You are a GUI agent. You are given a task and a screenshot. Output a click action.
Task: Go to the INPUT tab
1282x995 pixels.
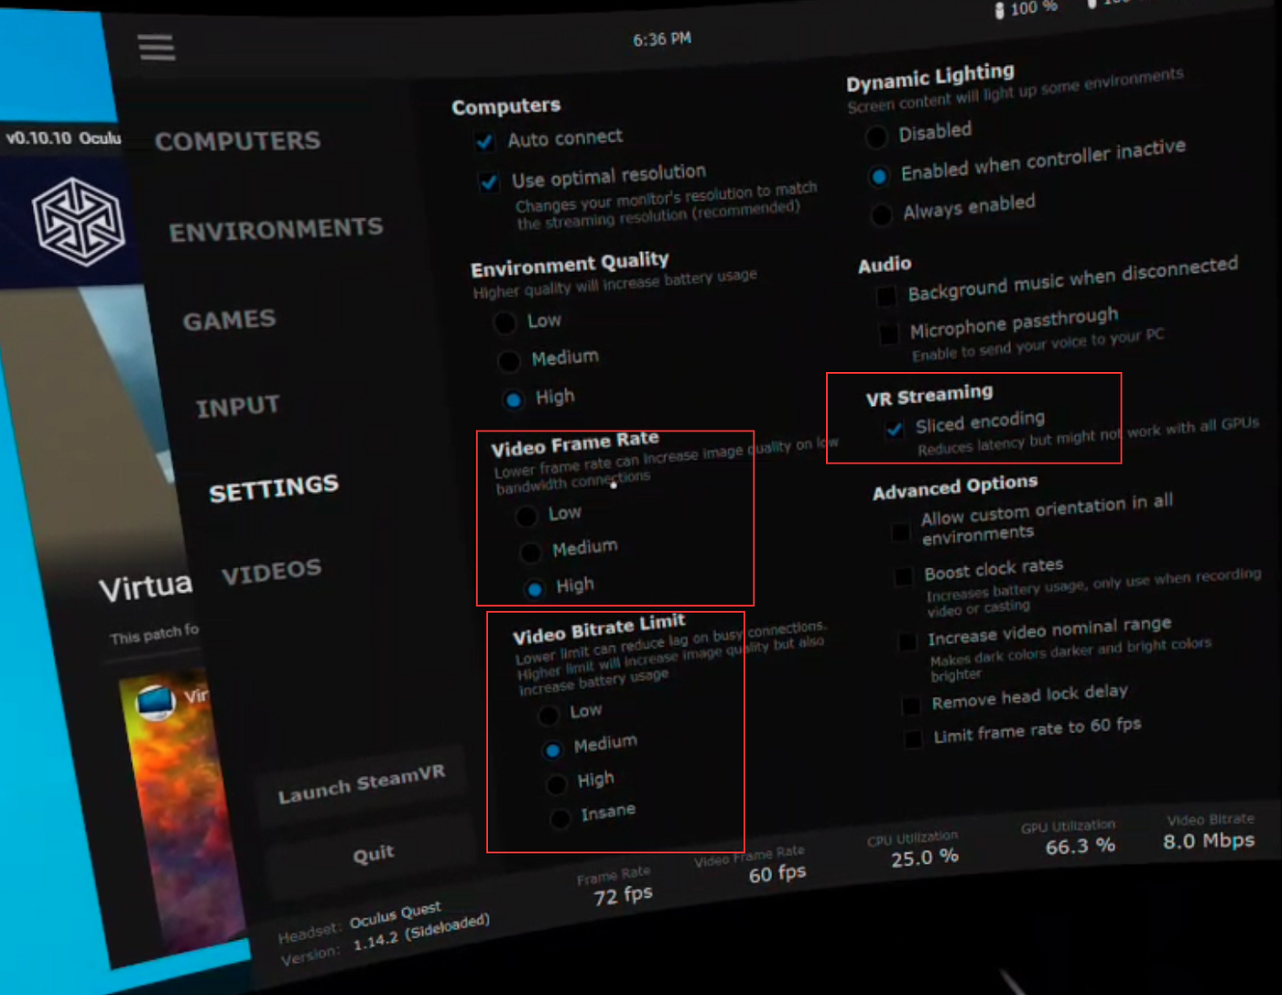tap(237, 406)
